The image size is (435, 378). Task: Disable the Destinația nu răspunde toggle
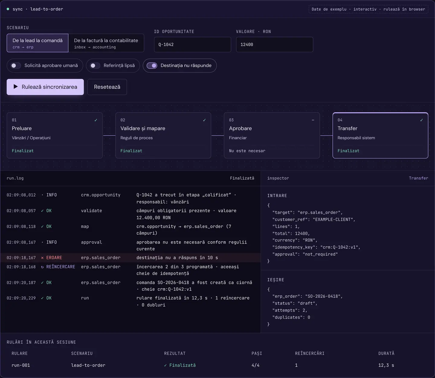(152, 66)
